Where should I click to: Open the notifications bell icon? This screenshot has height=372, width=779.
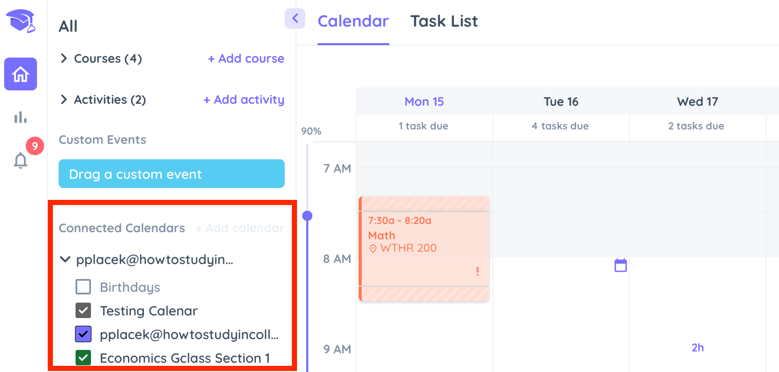click(x=21, y=160)
